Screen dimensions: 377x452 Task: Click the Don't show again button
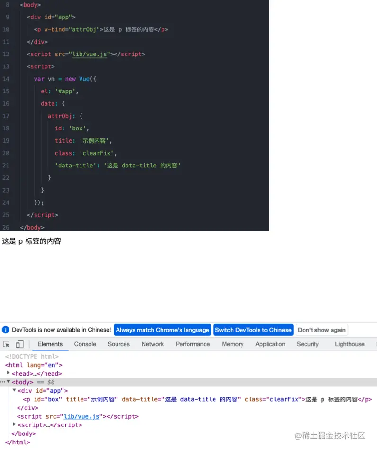point(322,330)
